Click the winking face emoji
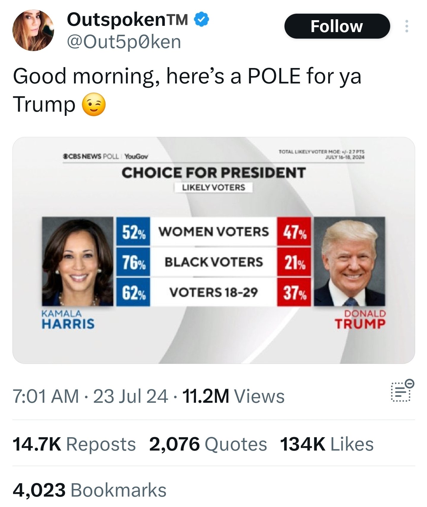 [94, 105]
